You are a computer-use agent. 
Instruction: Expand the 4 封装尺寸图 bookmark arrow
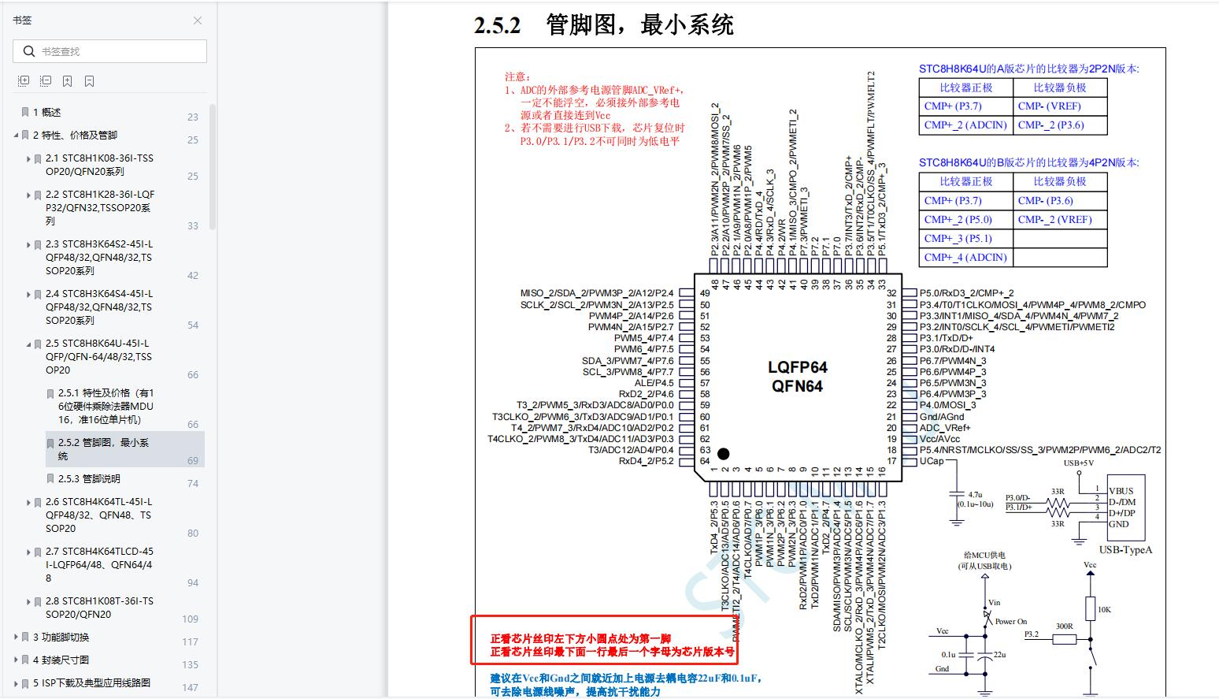point(17,660)
